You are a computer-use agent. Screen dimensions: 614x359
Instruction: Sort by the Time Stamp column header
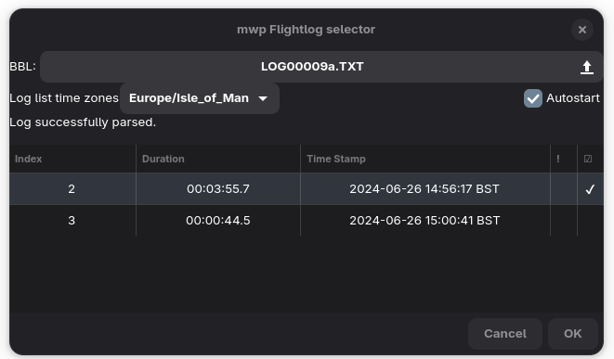tap(425, 159)
